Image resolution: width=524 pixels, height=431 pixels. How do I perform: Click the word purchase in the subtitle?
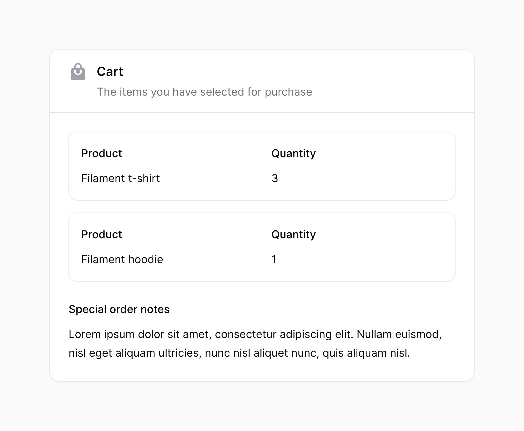coord(288,92)
